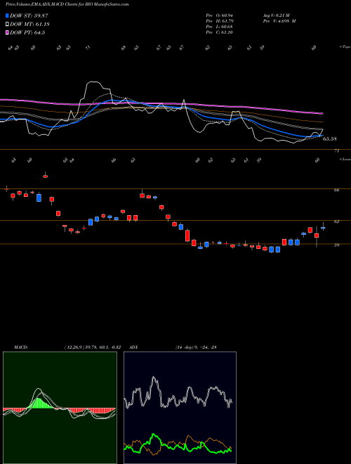351x464 pixels.
Task: Select the 'DOW ST: 59.87' label
Action: (x=29, y=15)
